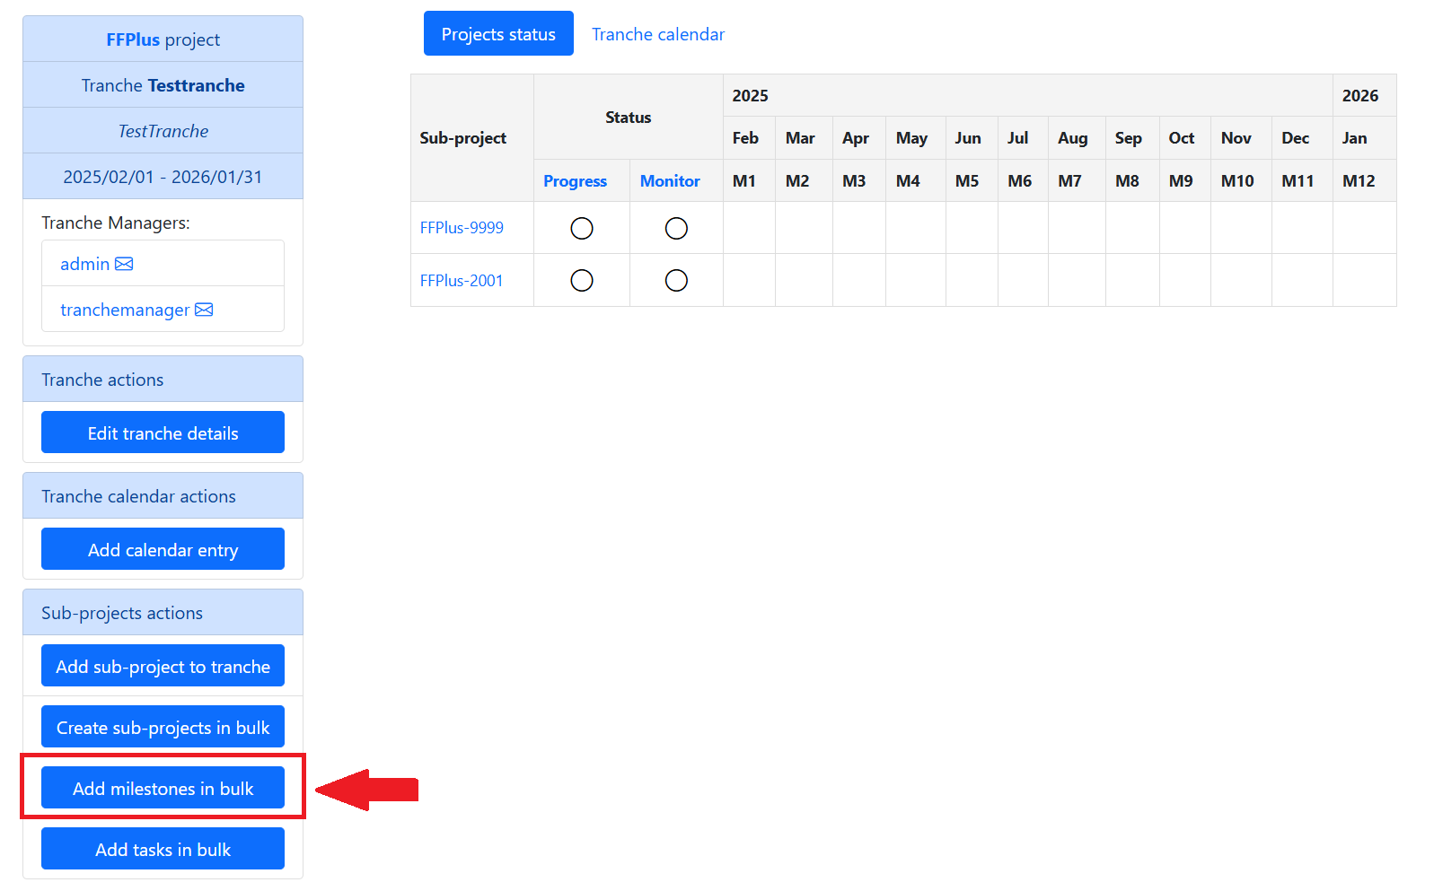The image size is (1434, 891).
Task: Click the Progress status circle for FFPlus-9999
Action: point(582,228)
